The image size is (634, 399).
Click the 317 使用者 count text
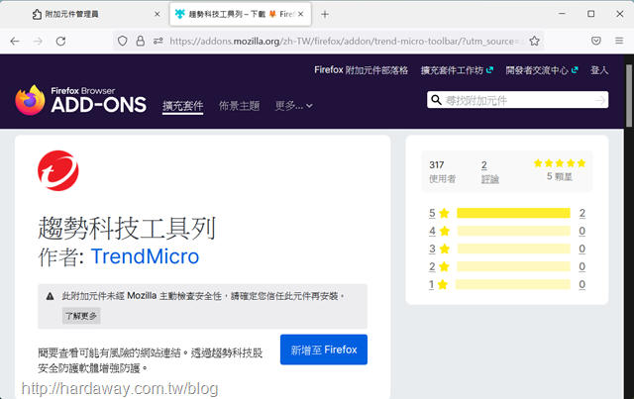[442, 172]
